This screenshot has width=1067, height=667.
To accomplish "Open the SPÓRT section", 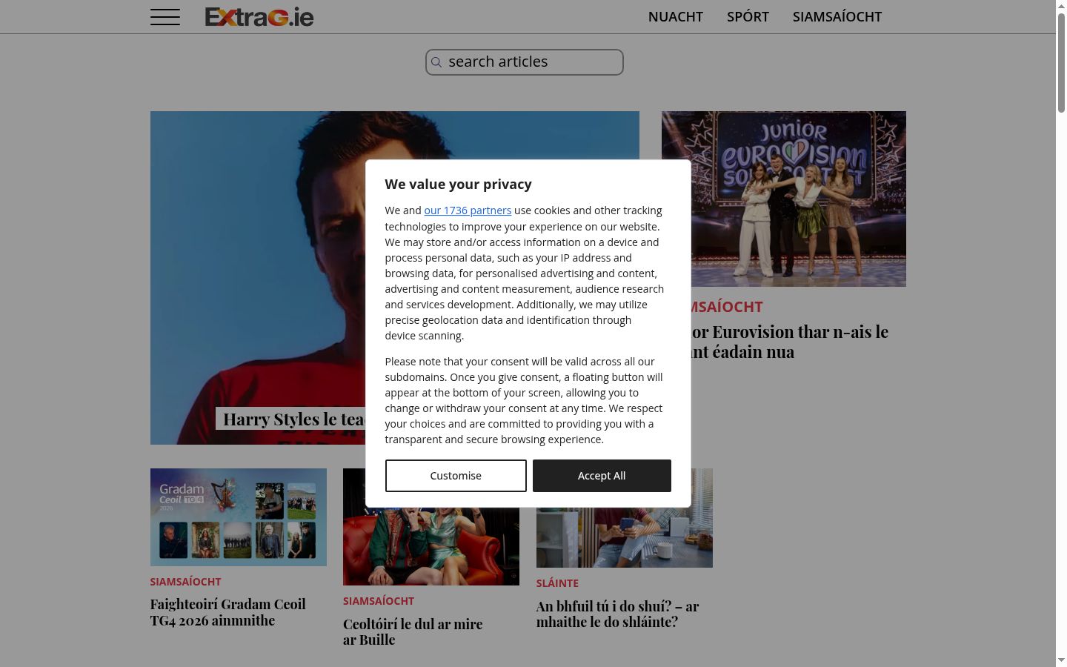I will click(748, 16).
